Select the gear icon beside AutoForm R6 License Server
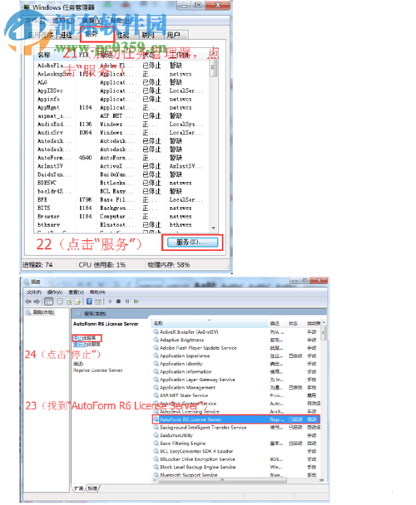The height and width of the screenshot is (505, 416). pyautogui.click(x=156, y=419)
